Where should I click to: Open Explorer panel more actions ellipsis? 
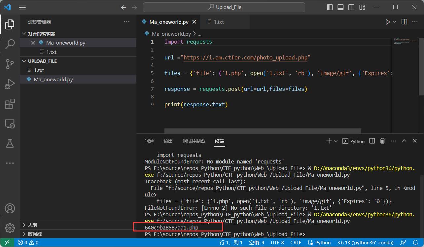pyautogui.click(x=127, y=22)
